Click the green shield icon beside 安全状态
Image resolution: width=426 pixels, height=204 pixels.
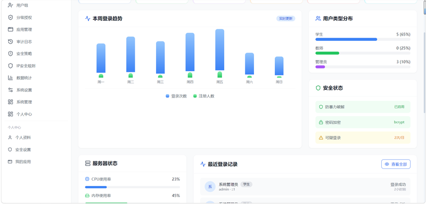click(x=318, y=88)
